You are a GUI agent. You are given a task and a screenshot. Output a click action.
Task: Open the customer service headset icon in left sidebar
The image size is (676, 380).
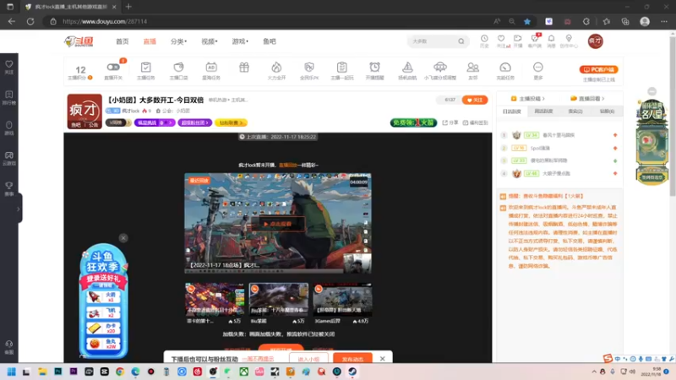9,345
